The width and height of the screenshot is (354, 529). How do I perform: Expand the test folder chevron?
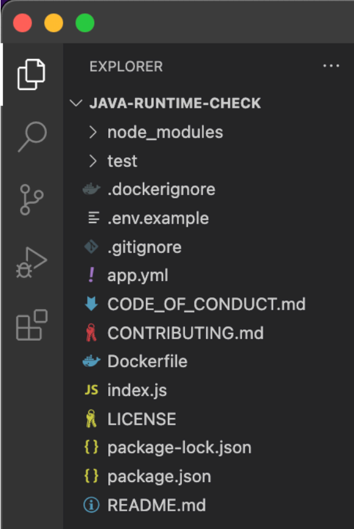[x=92, y=161]
